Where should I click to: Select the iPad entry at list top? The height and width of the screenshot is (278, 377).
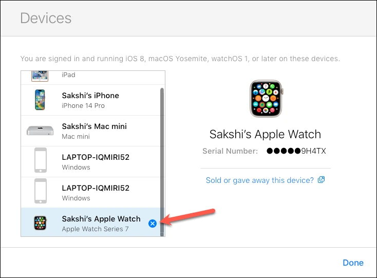point(90,78)
